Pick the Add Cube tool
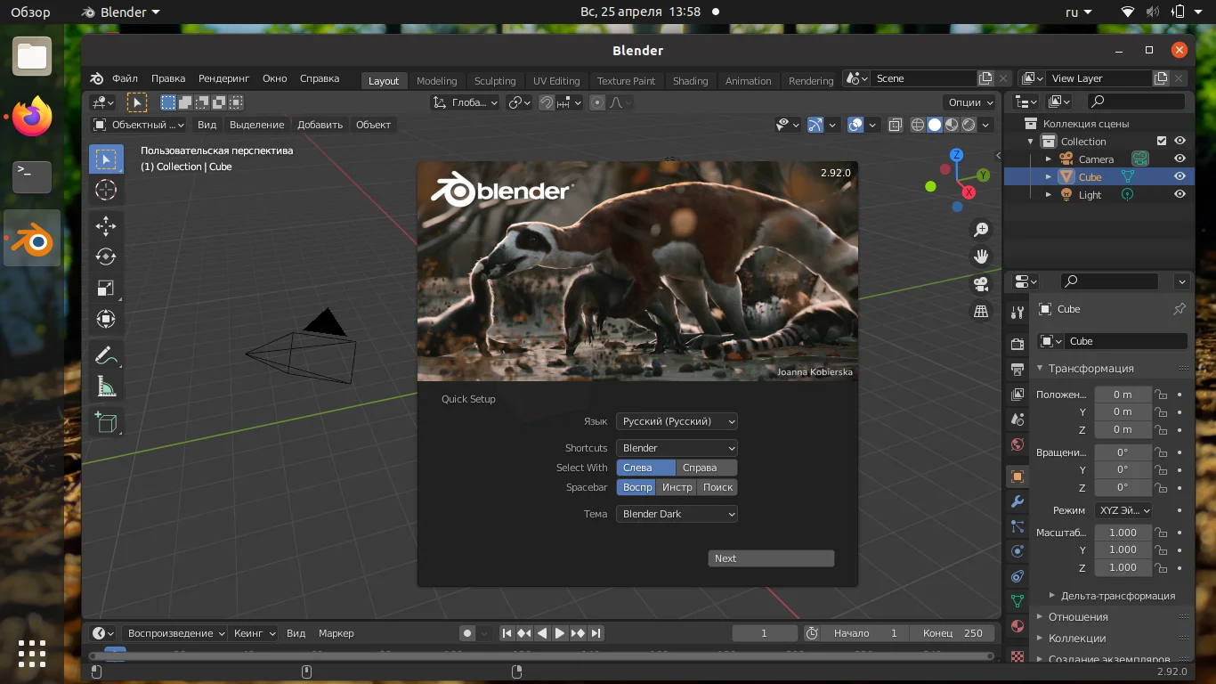This screenshot has width=1216, height=684. pyautogui.click(x=106, y=422)
